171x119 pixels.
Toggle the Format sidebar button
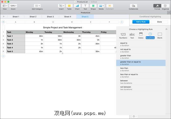(157, 6)
